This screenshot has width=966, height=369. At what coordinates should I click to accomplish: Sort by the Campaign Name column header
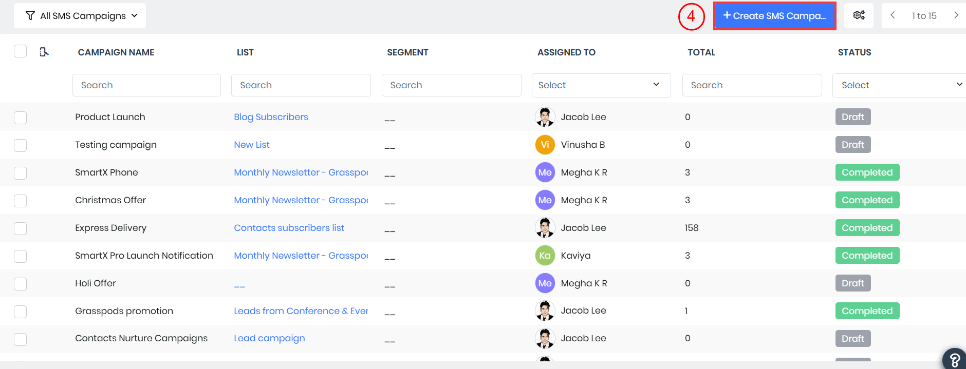116,52
